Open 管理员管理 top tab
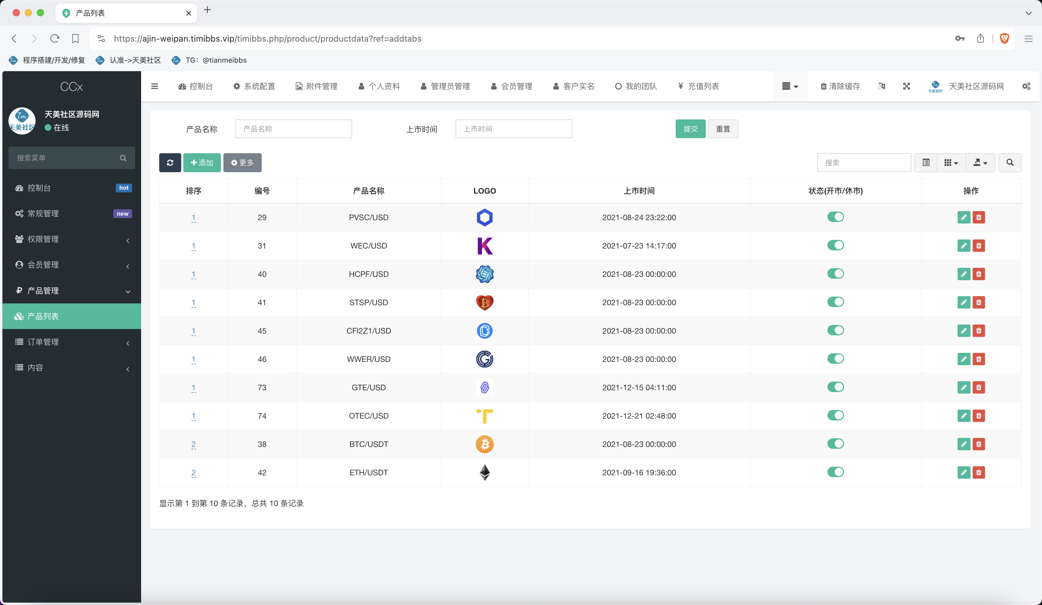The width and height of the screenshot is (1042, 605). 445,86
